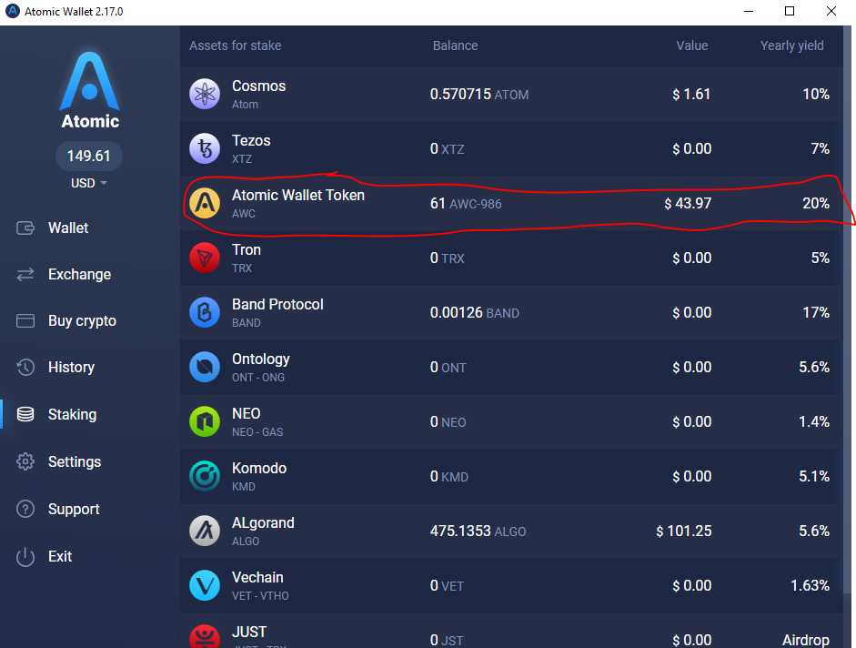Open the USD currency dropdown
Screen dimensions: 856x648
[x=89, y=183]
